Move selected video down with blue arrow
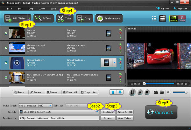This screenshot has width=191, height=130. coord(120,92)
